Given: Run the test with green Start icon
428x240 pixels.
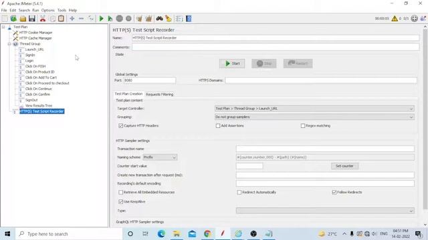Looking at the screenshot, I should click(x=101, y=19).
